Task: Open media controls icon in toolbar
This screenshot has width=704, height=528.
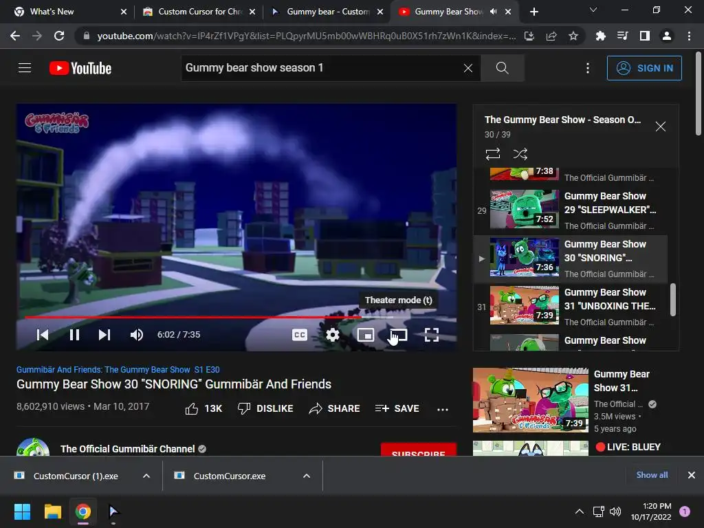Action: [x=622, y=36]
